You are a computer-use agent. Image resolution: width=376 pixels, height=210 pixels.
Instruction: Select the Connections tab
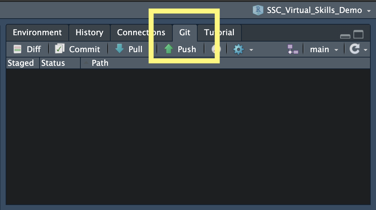point(141,33)
